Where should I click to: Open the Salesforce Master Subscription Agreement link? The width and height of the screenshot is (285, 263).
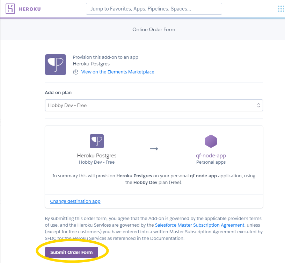[x=199, y=225]
